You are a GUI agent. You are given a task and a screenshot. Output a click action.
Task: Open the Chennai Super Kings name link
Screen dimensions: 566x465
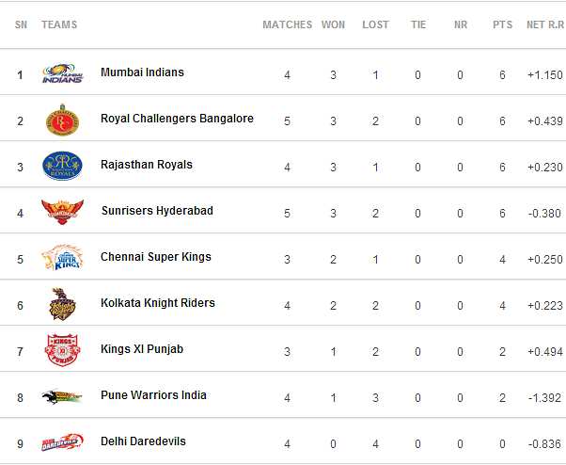pos(155,257)
